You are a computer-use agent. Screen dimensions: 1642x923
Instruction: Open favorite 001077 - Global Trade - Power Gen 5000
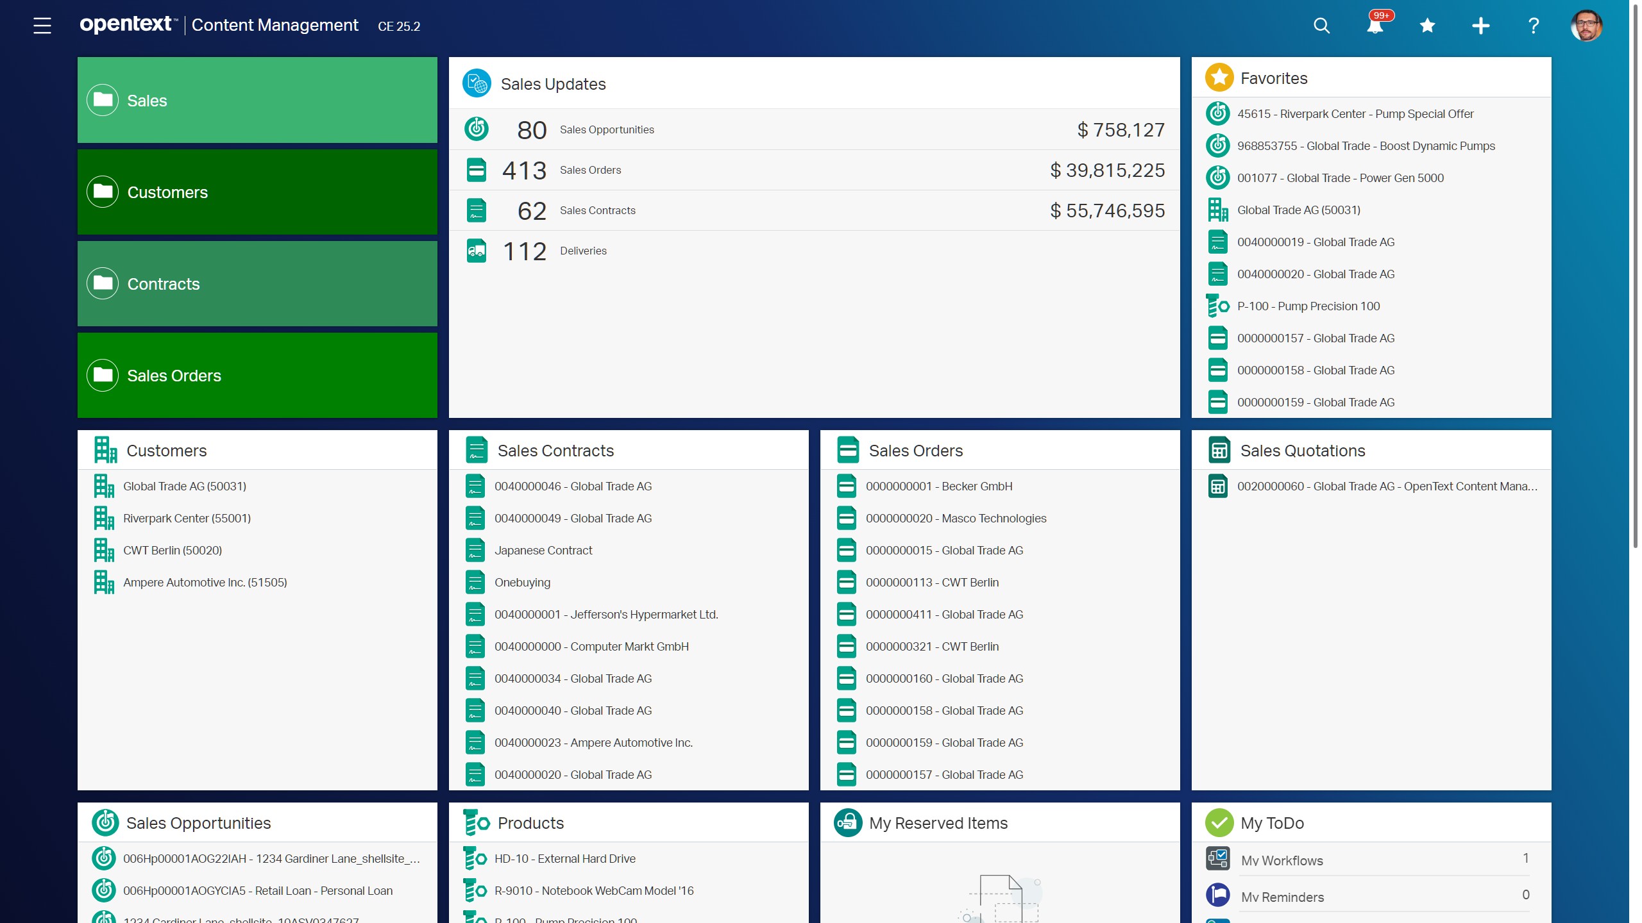click(x=1371, y=178)
